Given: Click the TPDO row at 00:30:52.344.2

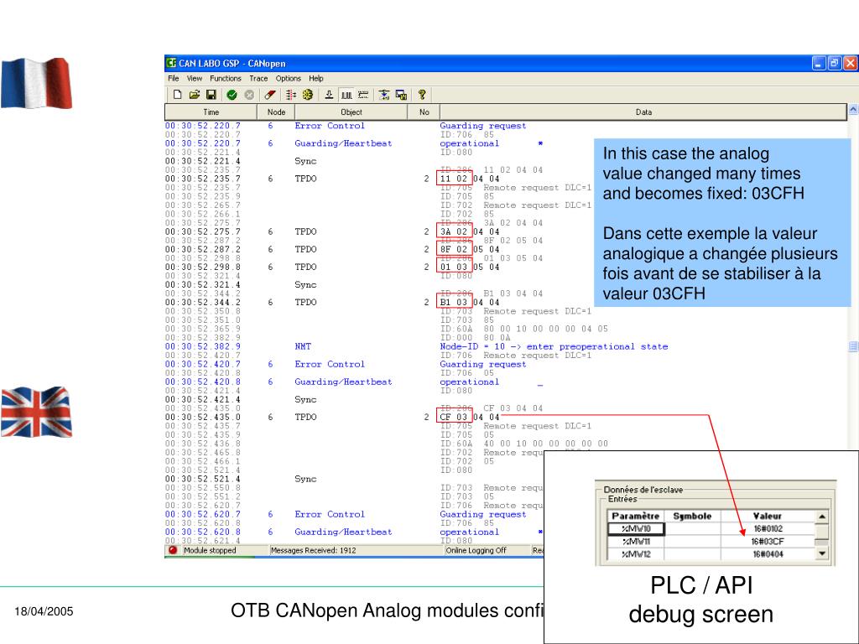Looking at the screenshot, I should pyautogui.click(x=332, y=302).
